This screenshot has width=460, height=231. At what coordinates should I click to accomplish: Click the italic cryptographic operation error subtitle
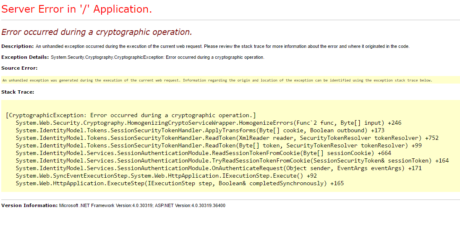click(97, 32)
